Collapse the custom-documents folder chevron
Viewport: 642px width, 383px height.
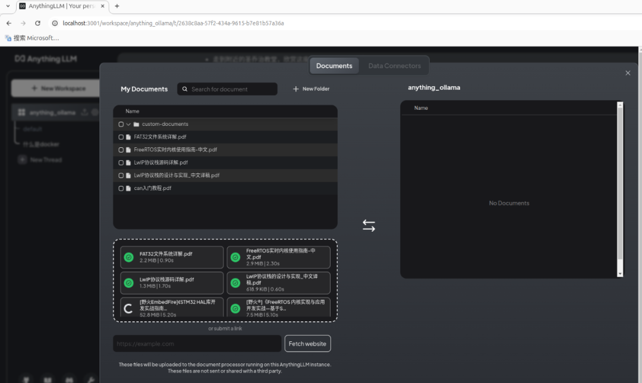(128, 124)
